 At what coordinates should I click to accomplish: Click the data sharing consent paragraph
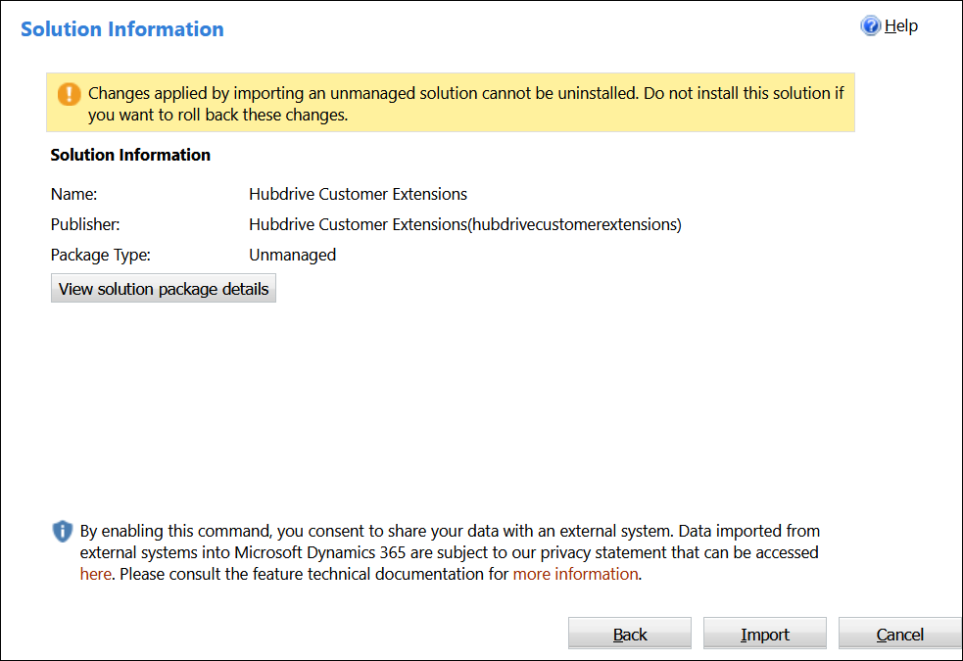tap(449, 552)
